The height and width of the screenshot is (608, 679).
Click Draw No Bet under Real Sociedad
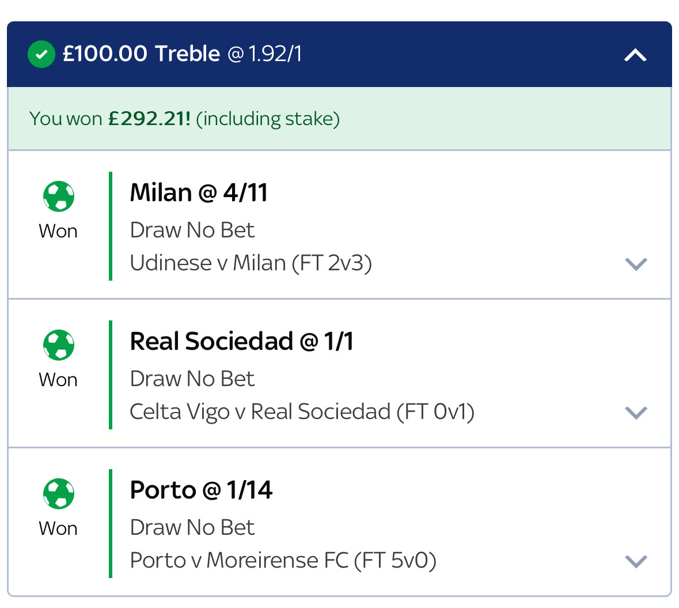192,379
